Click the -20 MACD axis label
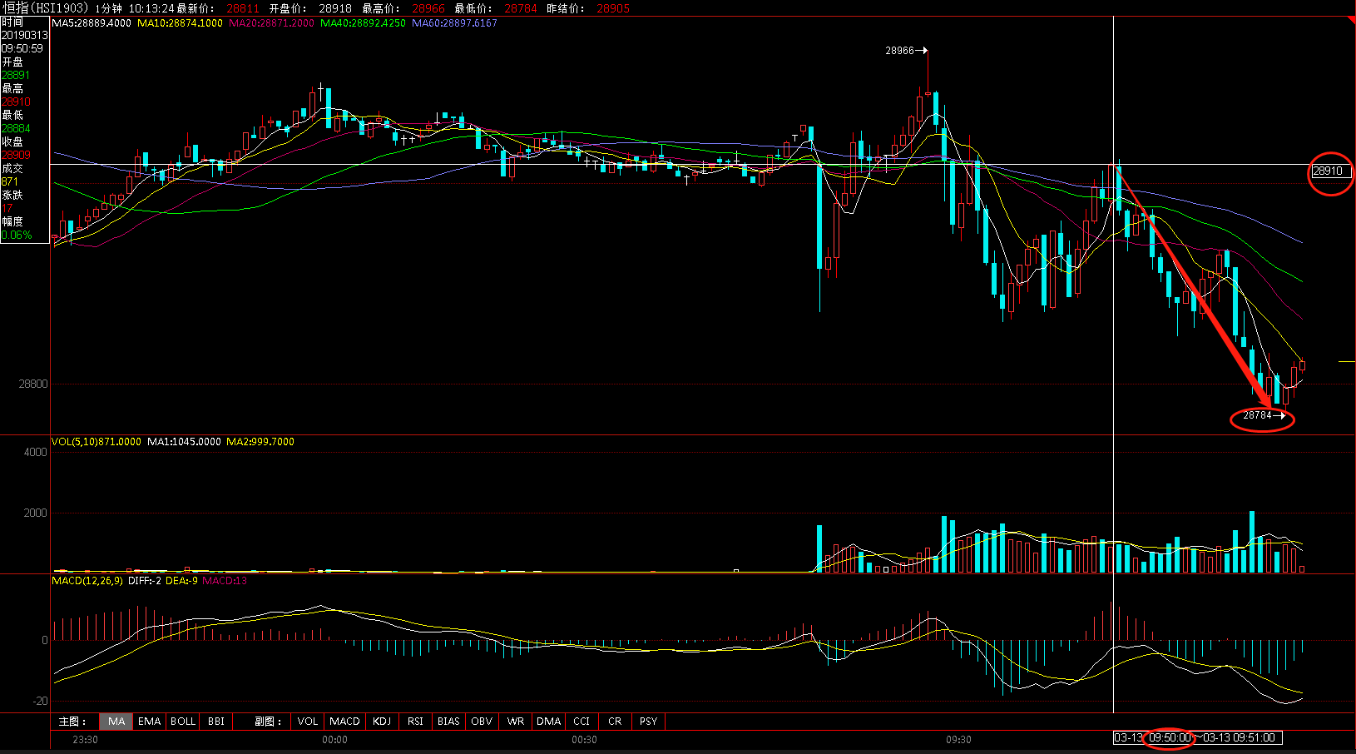This screenshot has width=1356, height=754. coord(41,701)
